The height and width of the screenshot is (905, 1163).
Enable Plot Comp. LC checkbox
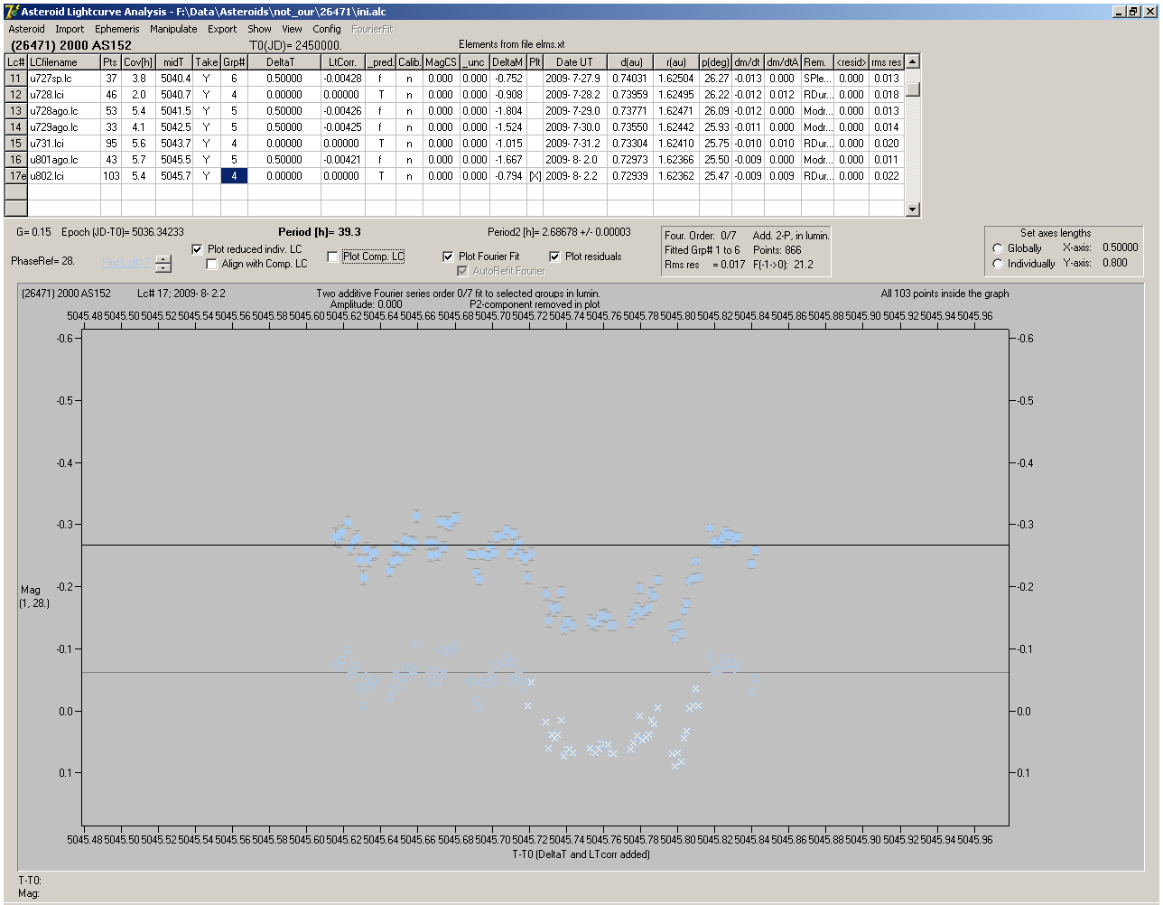pos(333,257)
